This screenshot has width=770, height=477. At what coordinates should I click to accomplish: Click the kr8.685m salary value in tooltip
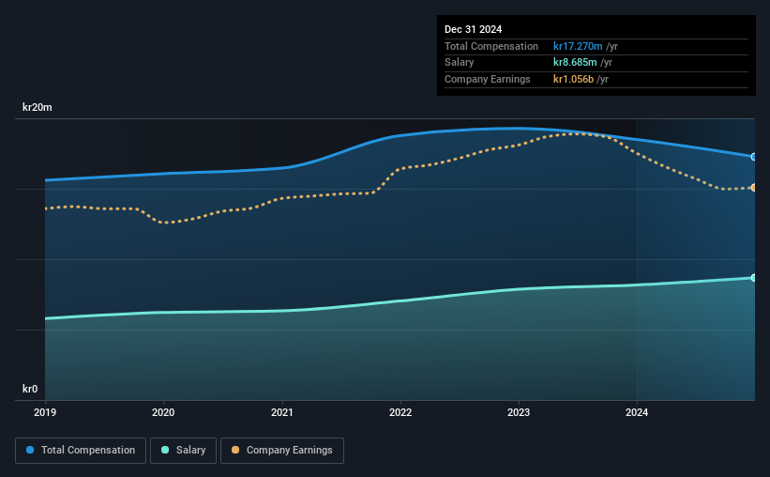tap(575, 63)
